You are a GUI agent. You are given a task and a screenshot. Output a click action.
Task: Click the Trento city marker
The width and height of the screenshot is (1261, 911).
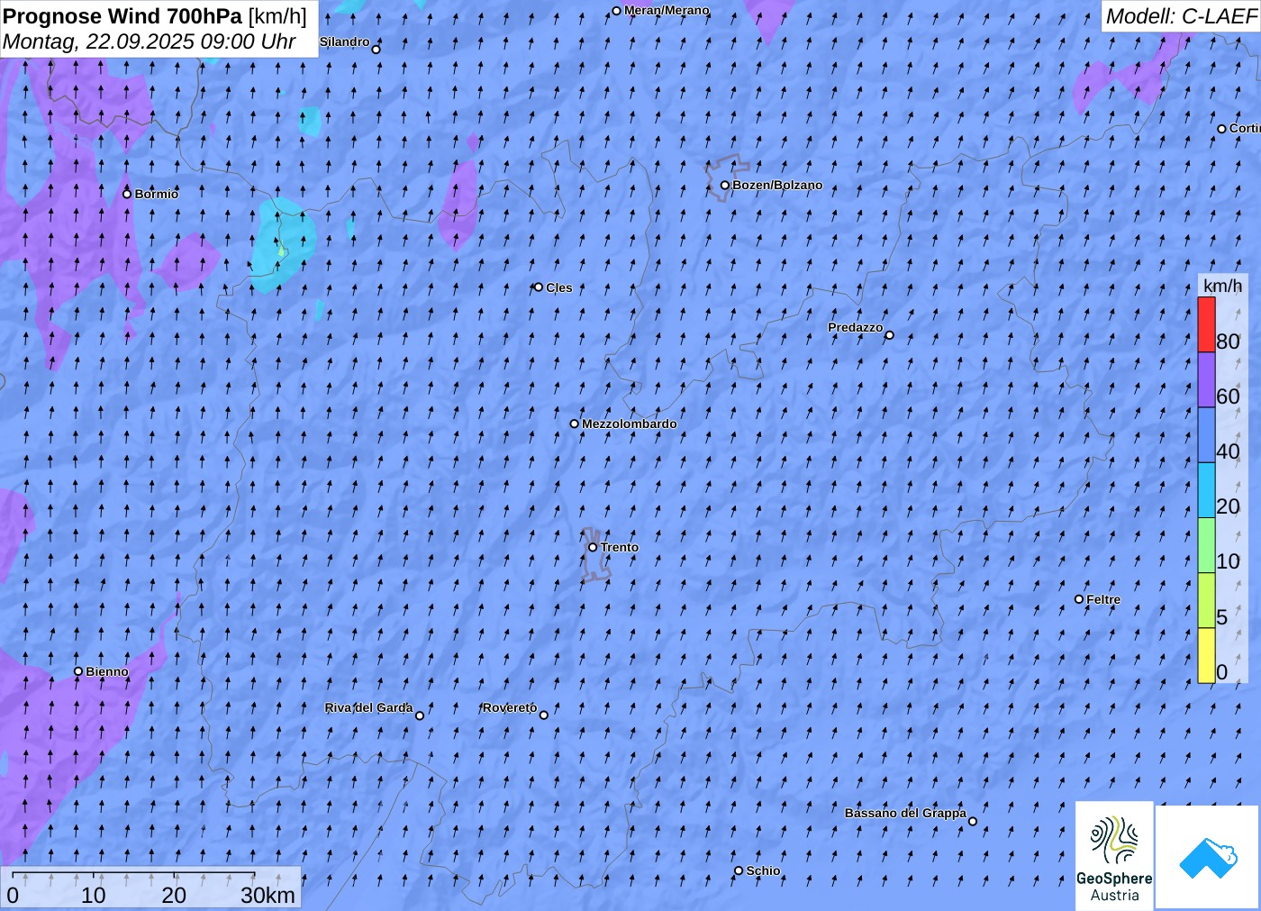[x=593, y=547]
